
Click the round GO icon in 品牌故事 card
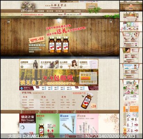pos(22,67)
